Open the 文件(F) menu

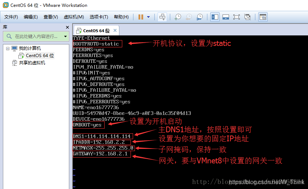coord(11,17)
